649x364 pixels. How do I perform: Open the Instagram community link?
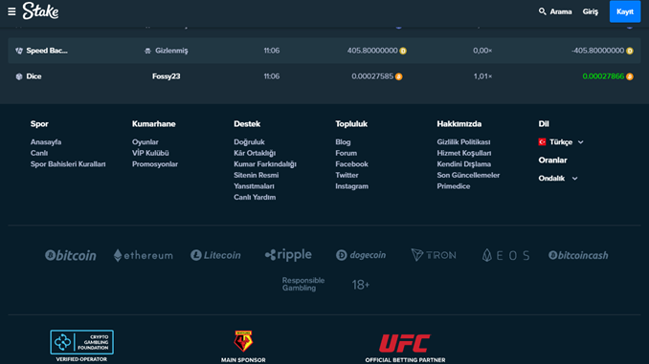click(351, 186)
